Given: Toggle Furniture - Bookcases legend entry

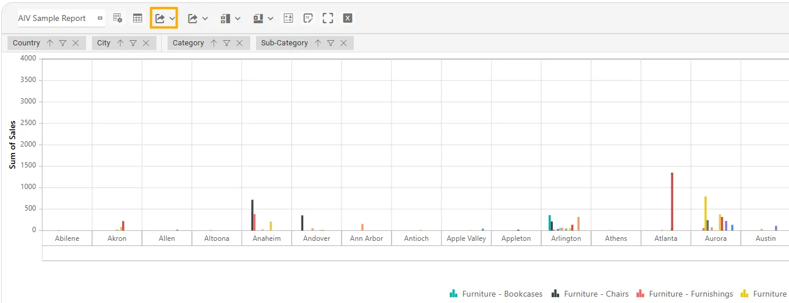Looking at the screenshot, I should [496, 294].
